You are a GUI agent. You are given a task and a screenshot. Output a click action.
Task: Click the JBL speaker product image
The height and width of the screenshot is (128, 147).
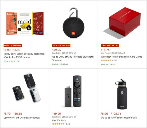(73, 23)
